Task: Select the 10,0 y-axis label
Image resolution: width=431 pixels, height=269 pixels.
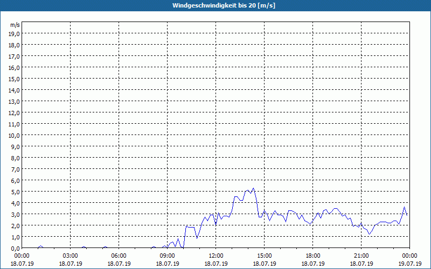Action: tap(15, 135)
